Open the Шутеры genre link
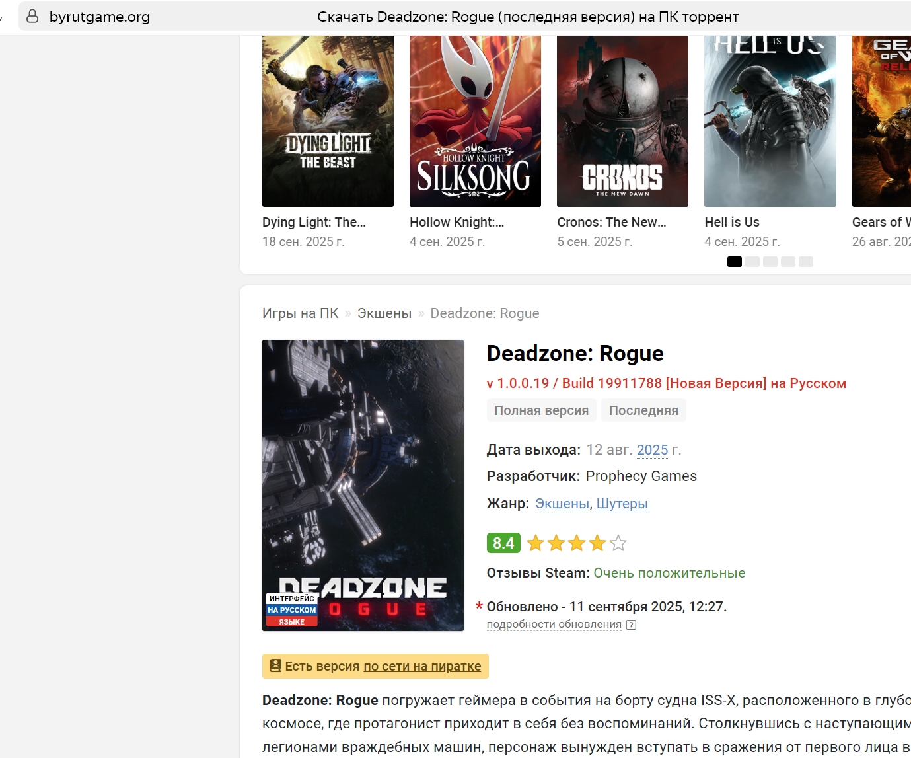The height and width of the screenshot is (758, 911). tap(622, 504)
